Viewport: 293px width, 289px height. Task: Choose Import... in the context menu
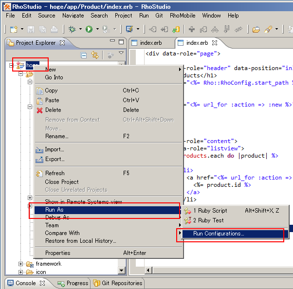pyautogui.click(x=109, y=149)
